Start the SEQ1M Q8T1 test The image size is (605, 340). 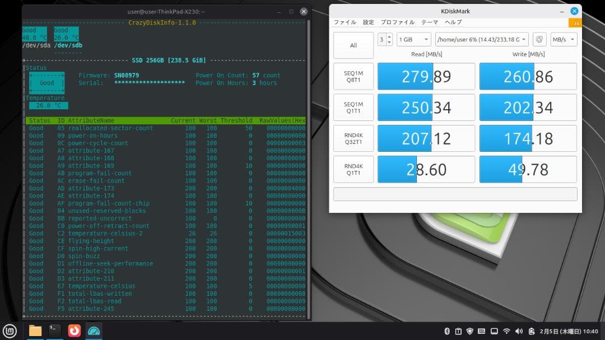(x=353, y=76)
